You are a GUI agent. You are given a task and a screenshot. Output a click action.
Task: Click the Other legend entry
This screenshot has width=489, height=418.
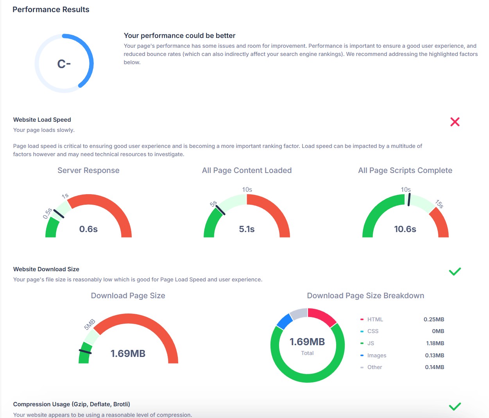pos(374,367)
